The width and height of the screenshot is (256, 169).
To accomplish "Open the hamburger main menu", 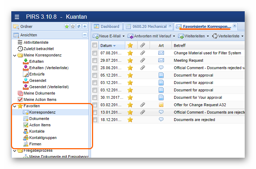I will pos(17,17).
